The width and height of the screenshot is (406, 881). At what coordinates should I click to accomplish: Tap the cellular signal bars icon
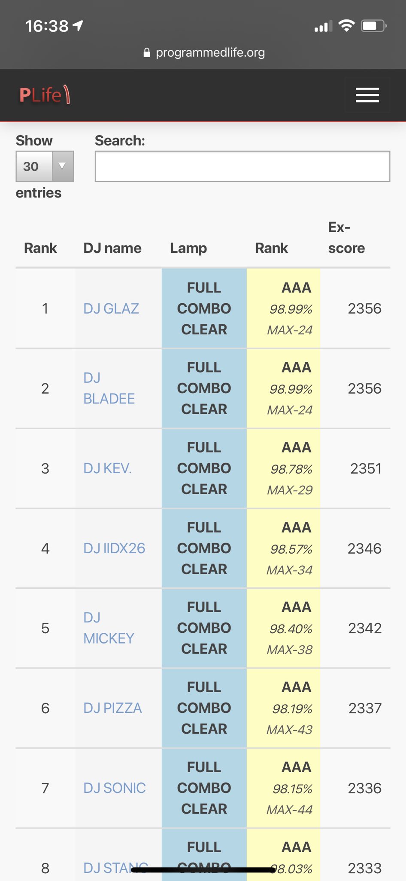(x=323, y=27)
